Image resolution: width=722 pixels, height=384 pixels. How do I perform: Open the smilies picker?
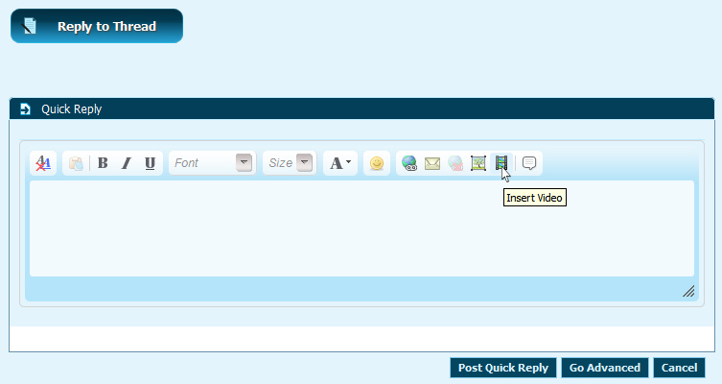click(x=378, y=163)
